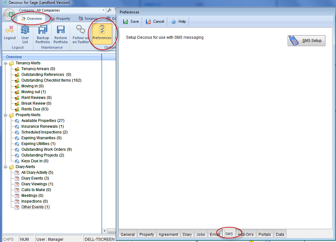Click the Help button label
Viewport: 336px width, 242px height.
[x=182, y=21]
